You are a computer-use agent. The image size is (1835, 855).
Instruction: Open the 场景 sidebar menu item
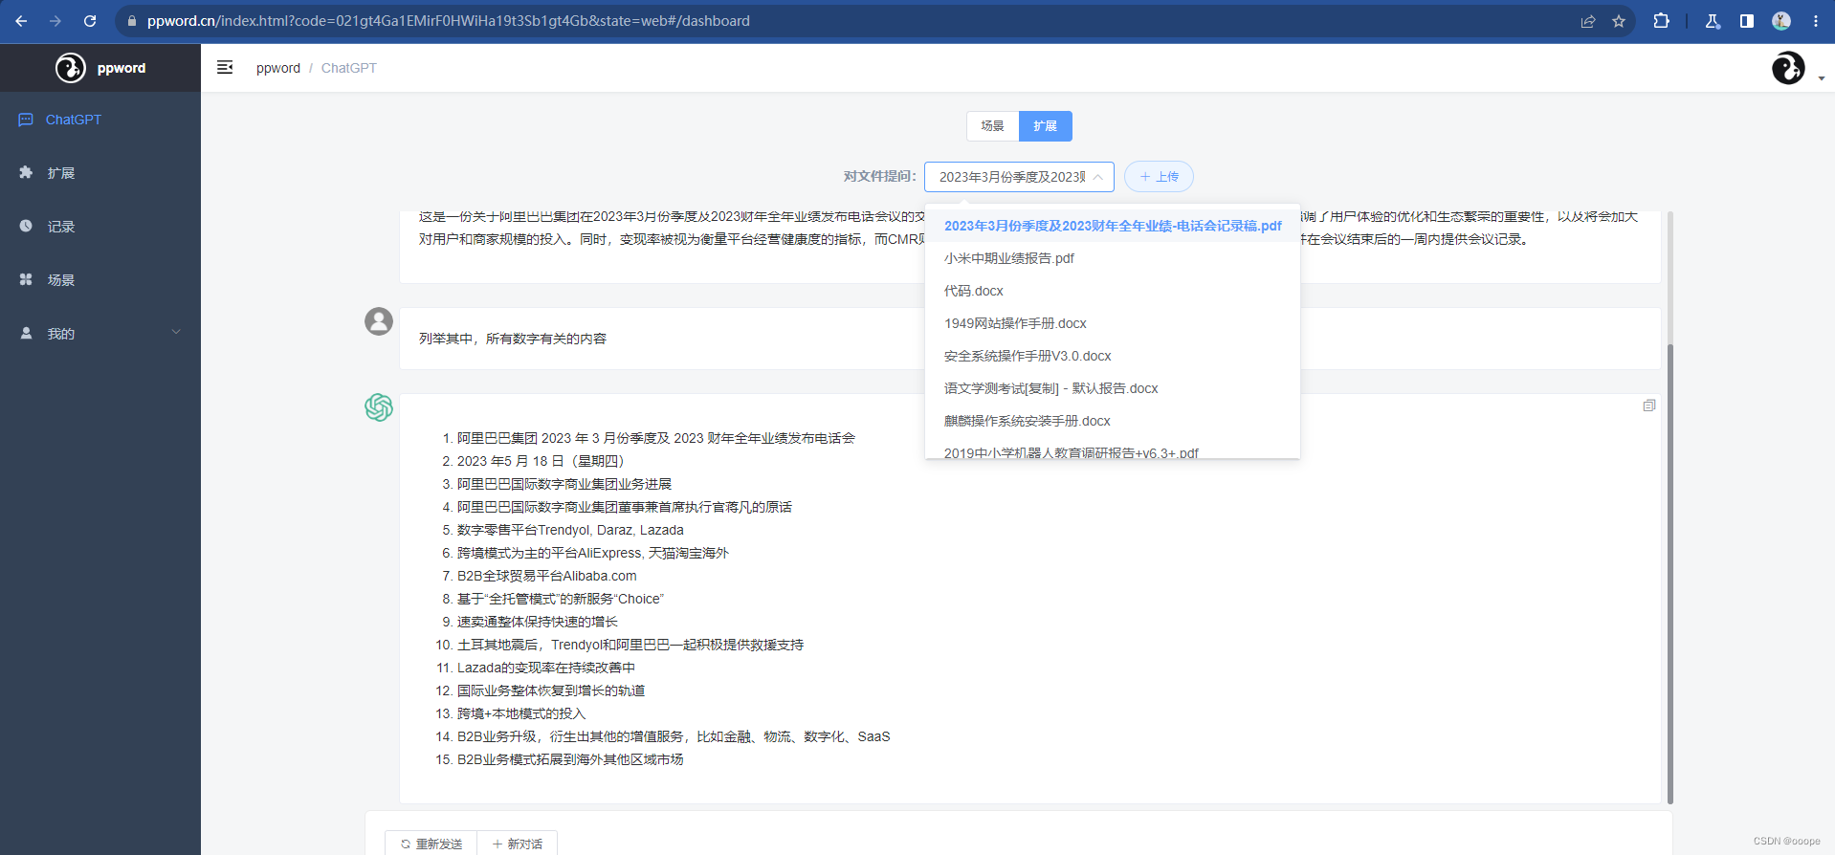[100, 280]
